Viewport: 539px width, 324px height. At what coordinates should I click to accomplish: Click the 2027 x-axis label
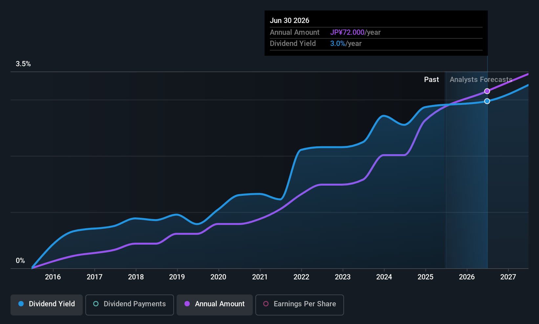click(x=508, y=277)
